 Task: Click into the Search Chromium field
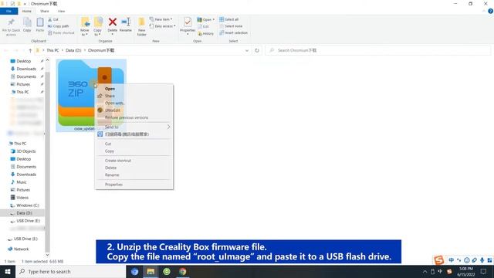[377, 50]
